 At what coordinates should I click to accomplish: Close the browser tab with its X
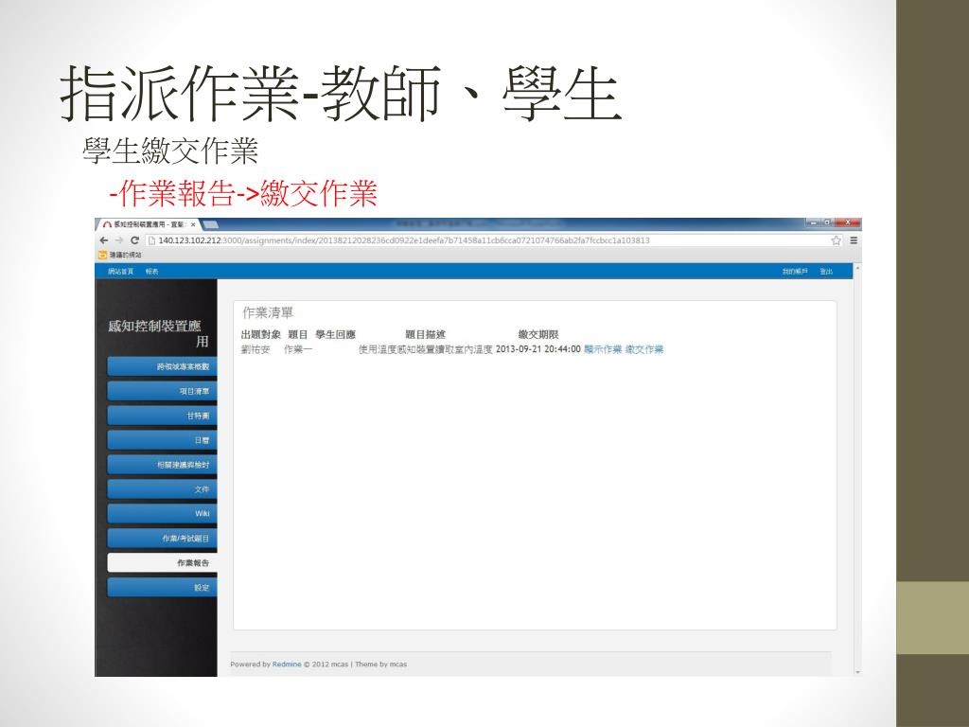coord(193,225)
